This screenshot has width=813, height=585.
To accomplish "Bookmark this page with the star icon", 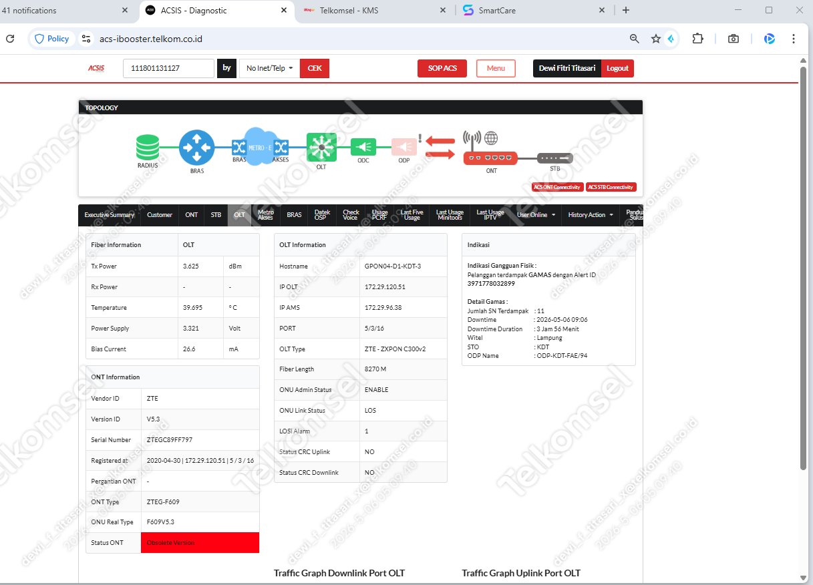I will tap(656, 39).
